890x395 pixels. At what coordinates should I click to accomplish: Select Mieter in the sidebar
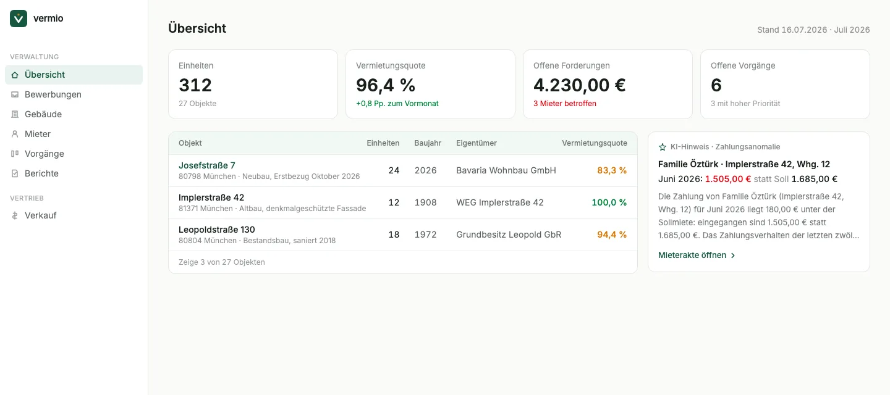coord(74,134)
